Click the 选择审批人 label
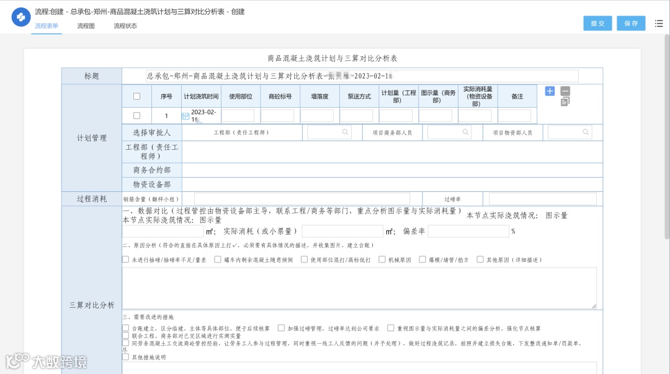The width and height of the screenshot is (670, 374). [152, 133]
